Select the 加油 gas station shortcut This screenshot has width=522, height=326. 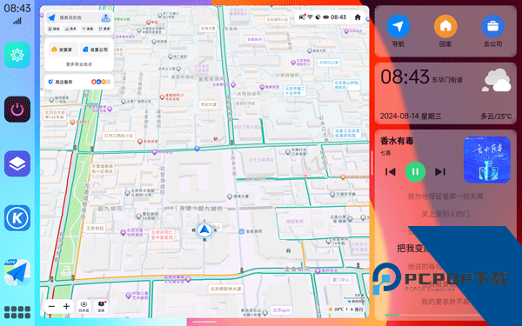tap(54, 29)
